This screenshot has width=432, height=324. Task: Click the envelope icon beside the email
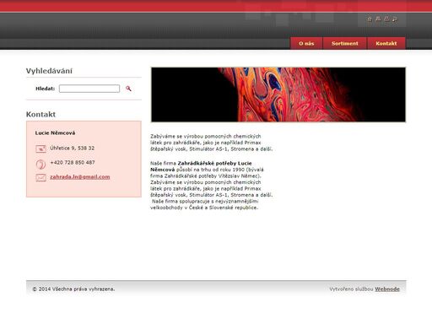tap(40, 177)
